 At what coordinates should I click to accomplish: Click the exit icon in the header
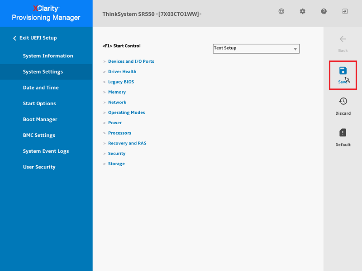point(345,11)
